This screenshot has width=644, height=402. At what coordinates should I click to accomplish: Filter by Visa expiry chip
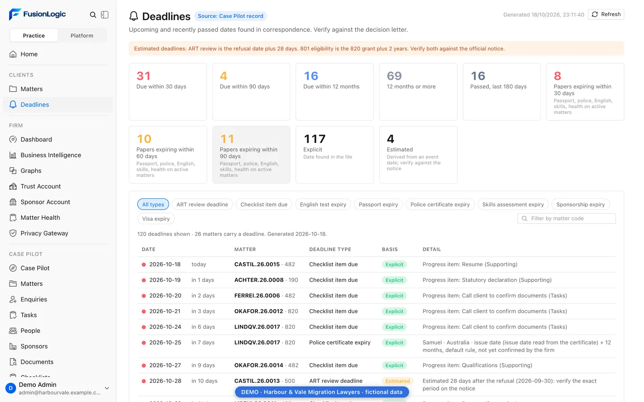[x=156, y=219]
